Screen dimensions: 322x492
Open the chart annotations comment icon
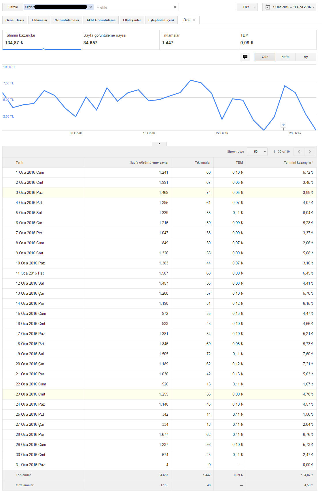(245, 57)
